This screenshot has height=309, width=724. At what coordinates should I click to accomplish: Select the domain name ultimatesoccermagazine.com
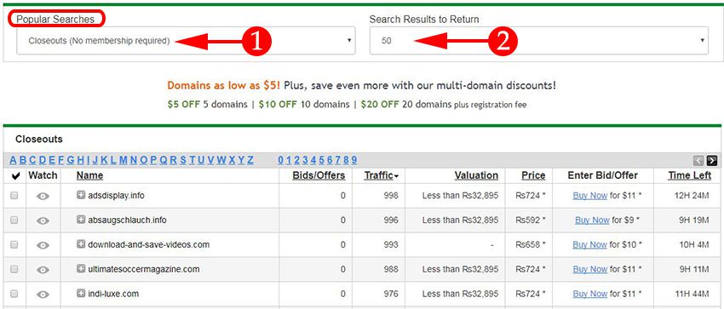pyautogui.click(x=144, y=269)
